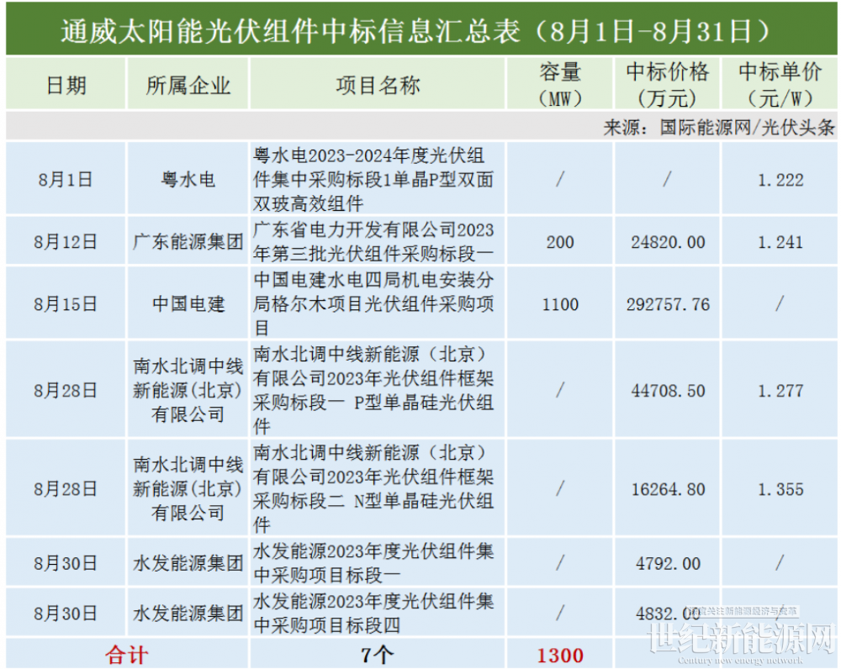The width and height of the screenshot is (841, 669).
Task: Select the 格尔木项目光伏组件采购 project name
Action: click(373, 303)
